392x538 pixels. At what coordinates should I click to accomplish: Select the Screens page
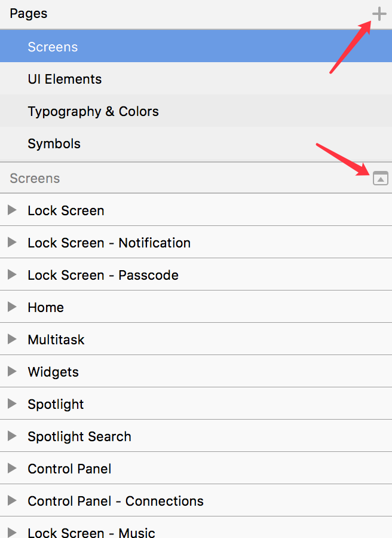click(196, 46)
